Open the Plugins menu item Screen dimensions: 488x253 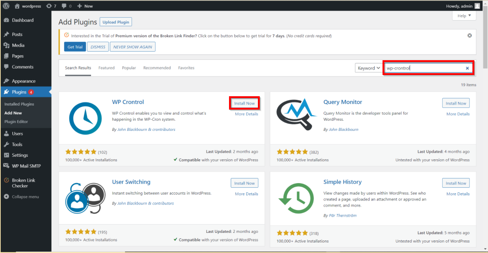[x=26, y=92]
